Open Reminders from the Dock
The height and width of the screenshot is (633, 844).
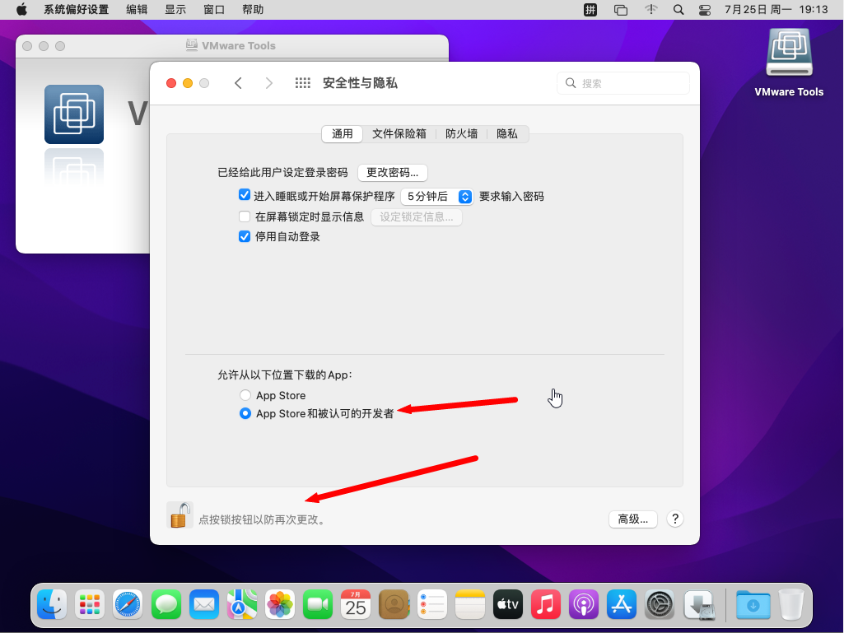(432, 604)
